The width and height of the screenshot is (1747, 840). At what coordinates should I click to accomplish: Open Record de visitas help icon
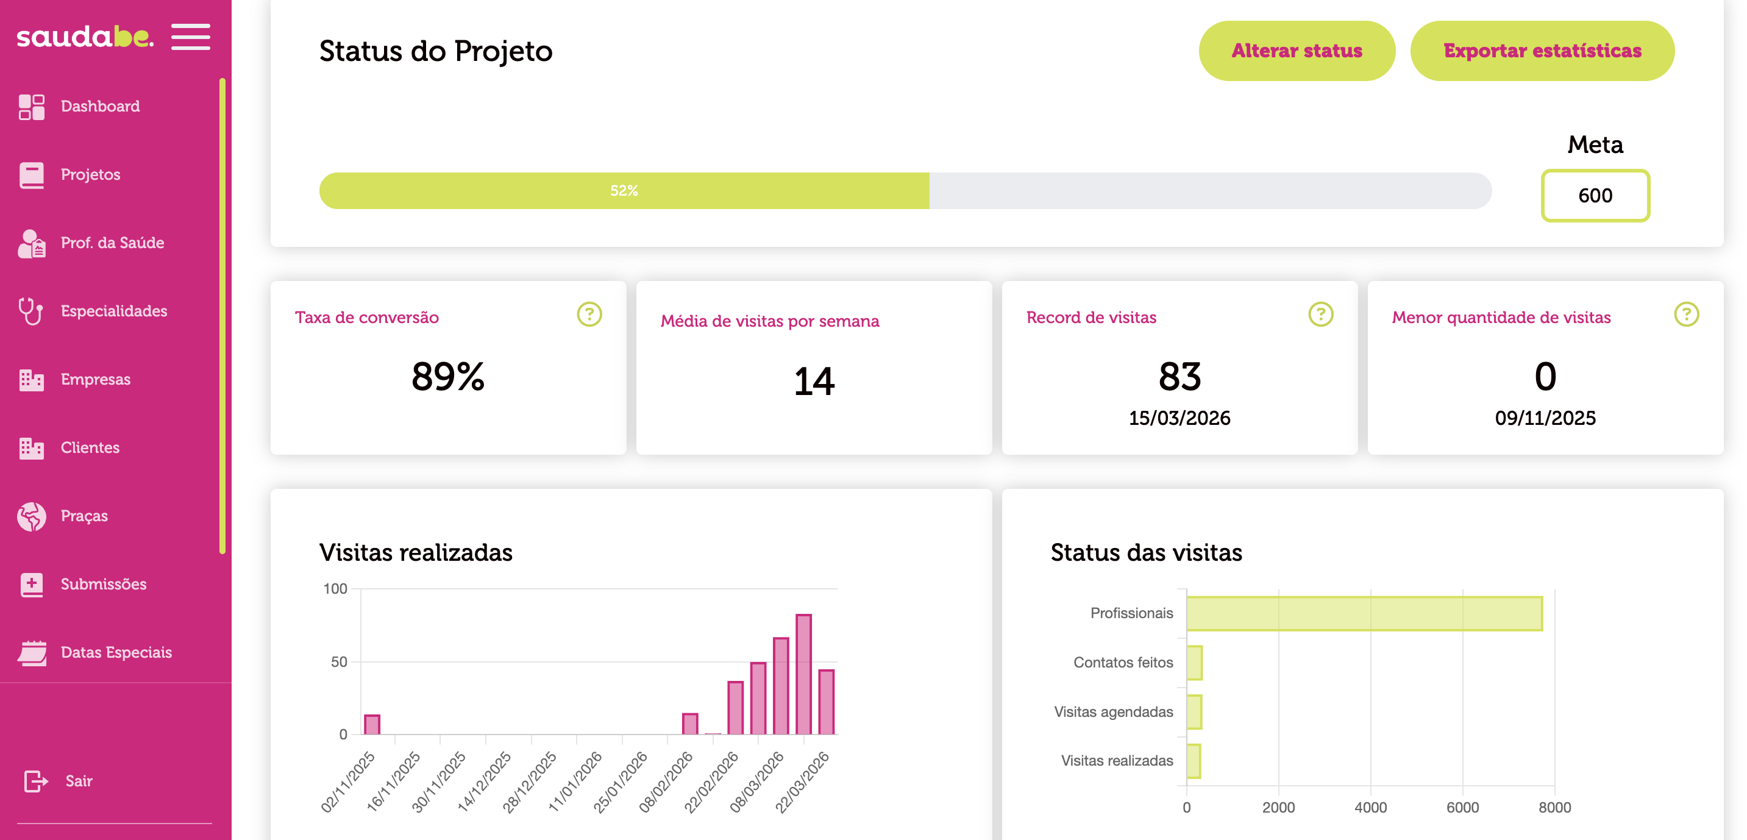(1320, 315)
